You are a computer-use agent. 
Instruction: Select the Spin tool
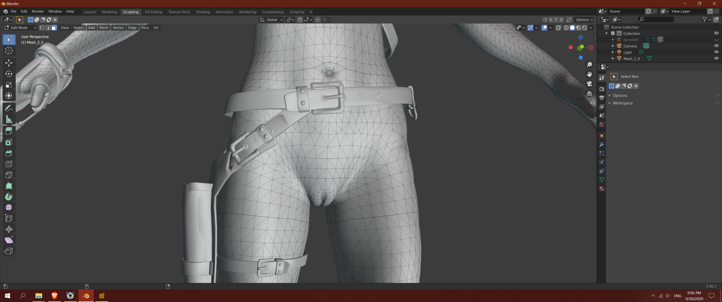[x=9, y=197]
